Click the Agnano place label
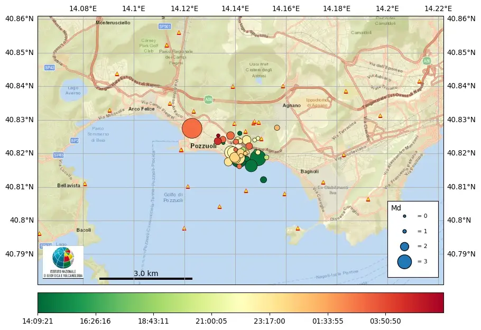This screenshot has width=481, height=330. pos(291,106)
